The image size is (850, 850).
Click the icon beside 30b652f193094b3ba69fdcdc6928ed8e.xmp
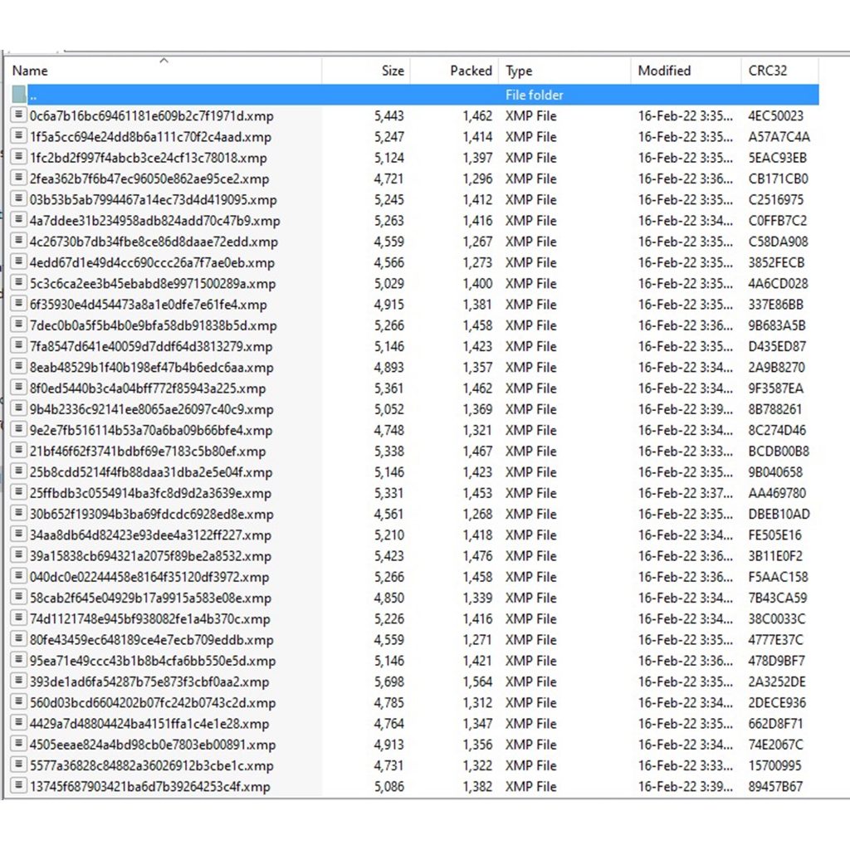pyautogui.click(x=19, y=514)
